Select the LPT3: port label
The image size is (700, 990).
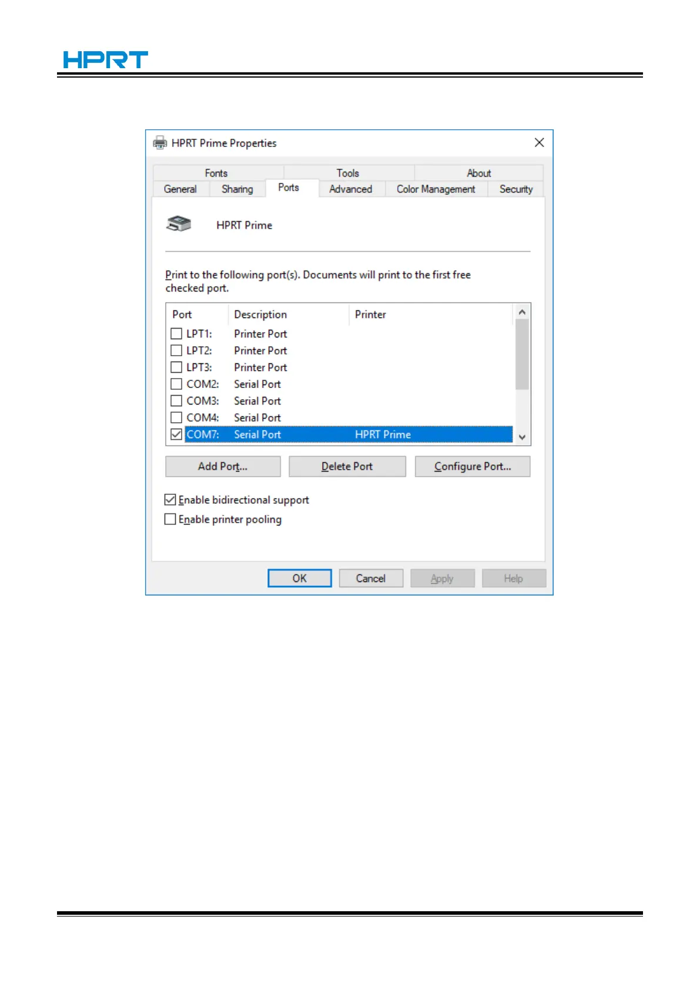tap(199, 367)
